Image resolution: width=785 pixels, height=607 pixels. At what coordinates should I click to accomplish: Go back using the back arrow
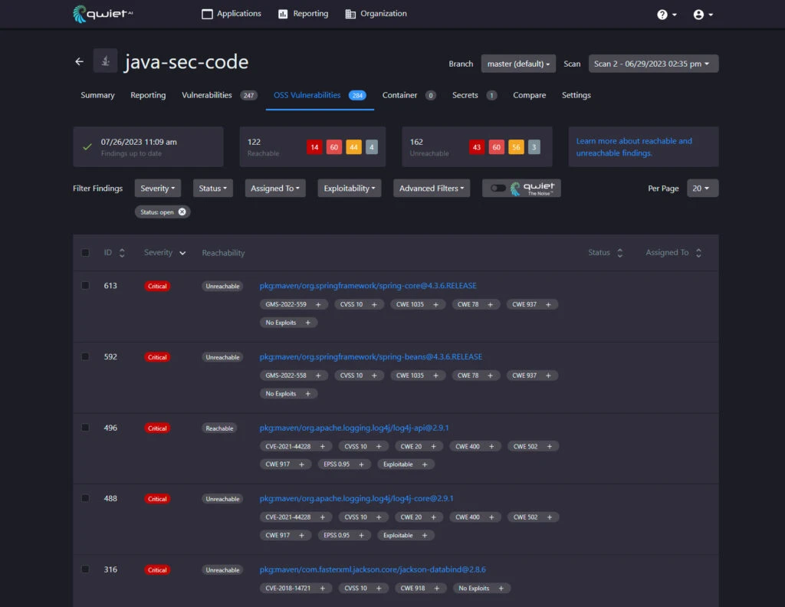coord(79,61)
